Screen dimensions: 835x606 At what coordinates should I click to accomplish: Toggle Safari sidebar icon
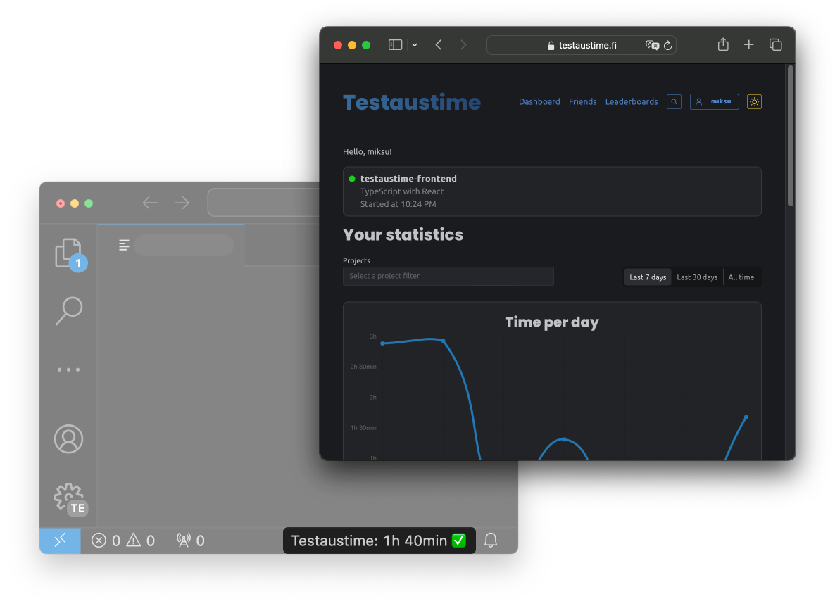pos(395,45)
